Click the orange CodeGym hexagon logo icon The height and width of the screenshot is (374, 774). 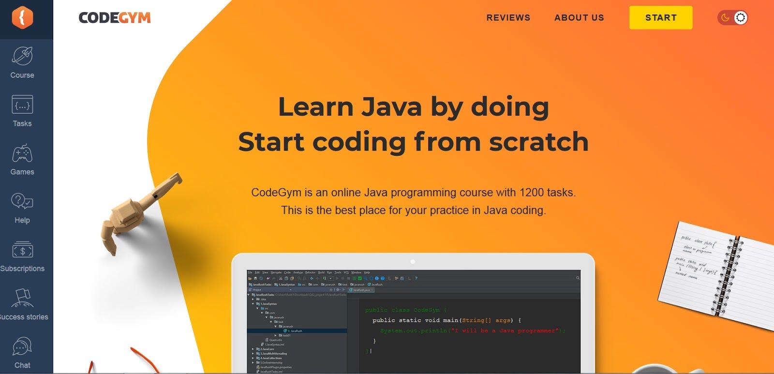click(x=22, y=17)
